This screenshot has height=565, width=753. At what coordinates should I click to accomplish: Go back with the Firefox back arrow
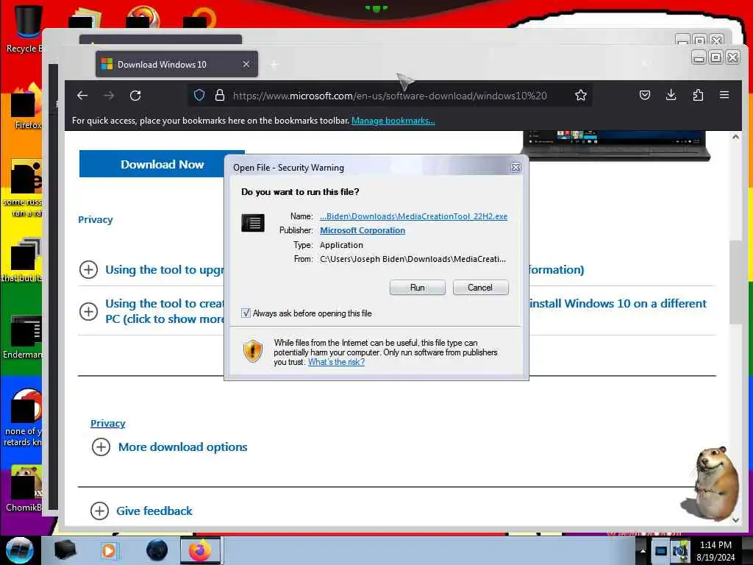tap(82, 96)
